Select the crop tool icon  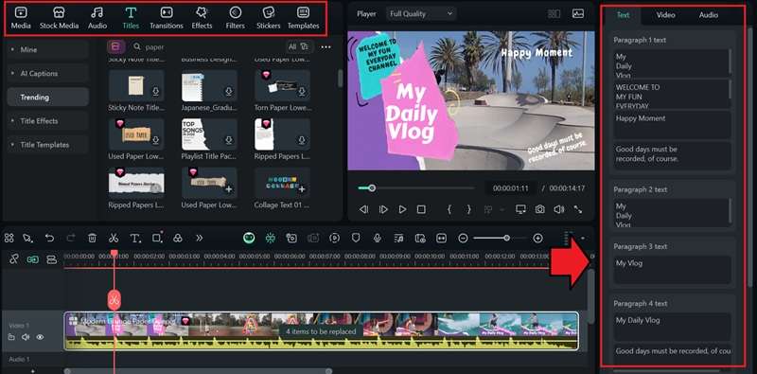(157, 238)
